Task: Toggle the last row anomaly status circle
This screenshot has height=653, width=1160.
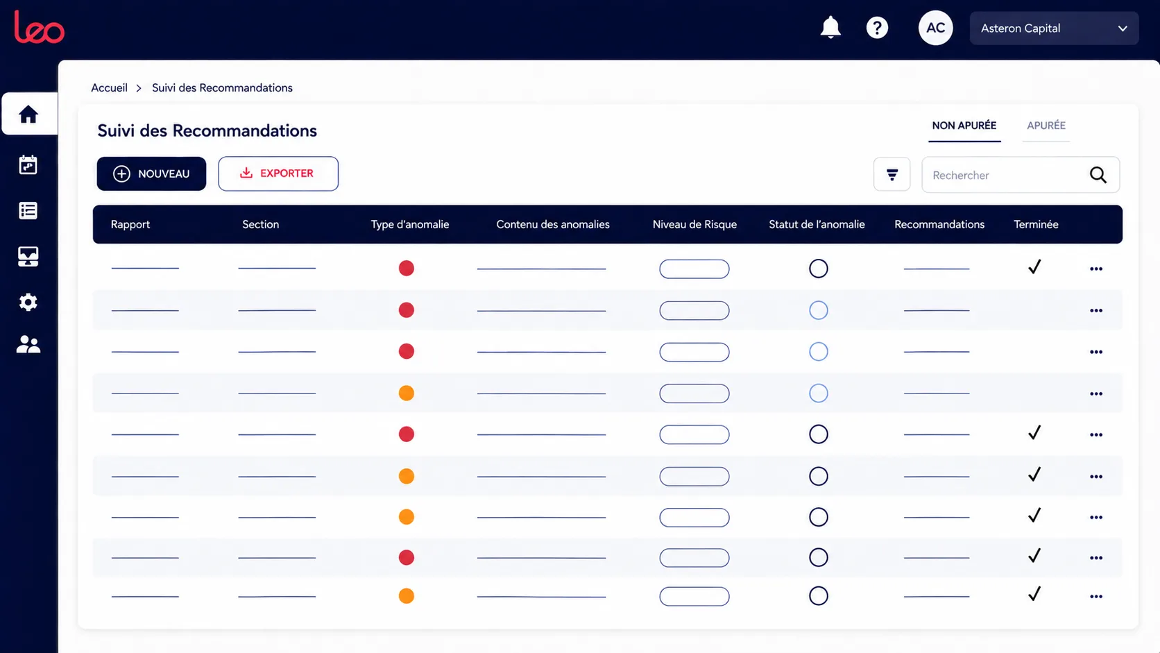Action: click(x=819, y=596)
